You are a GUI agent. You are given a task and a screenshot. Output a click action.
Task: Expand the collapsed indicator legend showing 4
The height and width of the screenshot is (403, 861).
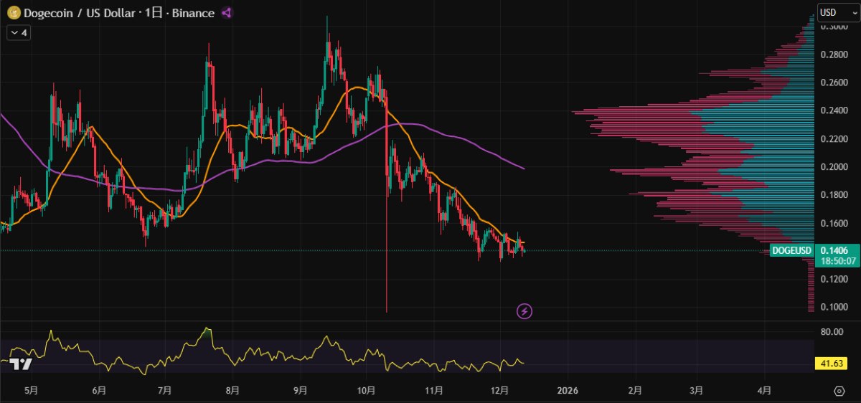(19, 33)
